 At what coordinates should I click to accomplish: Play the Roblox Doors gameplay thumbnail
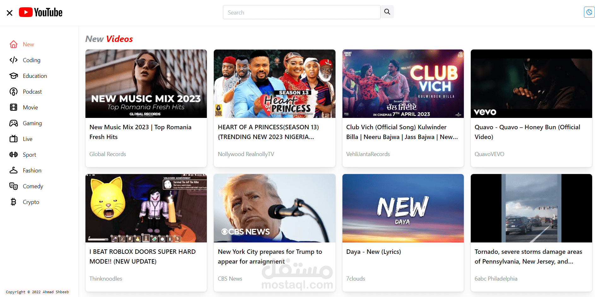coord(146,208)
